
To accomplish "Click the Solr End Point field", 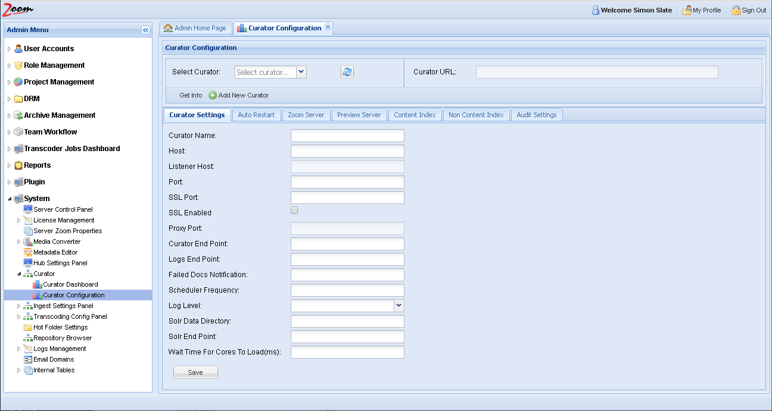I will 347,337.
